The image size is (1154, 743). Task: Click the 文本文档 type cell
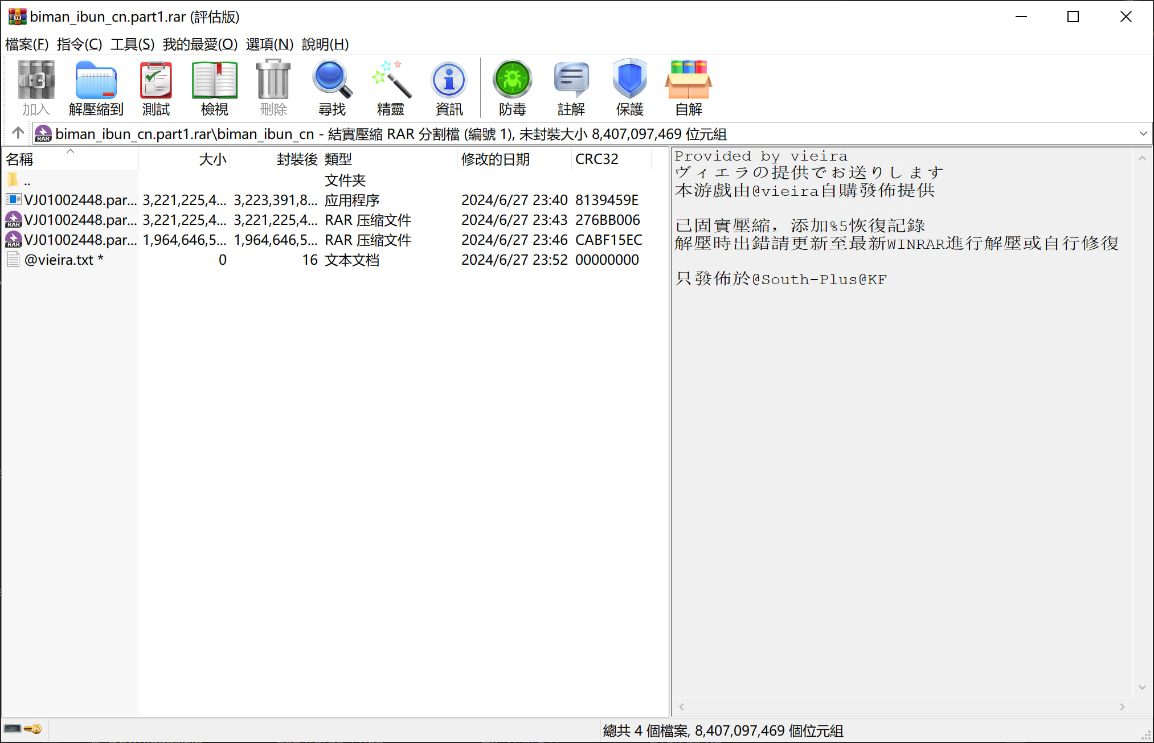[x=352, y=260]
